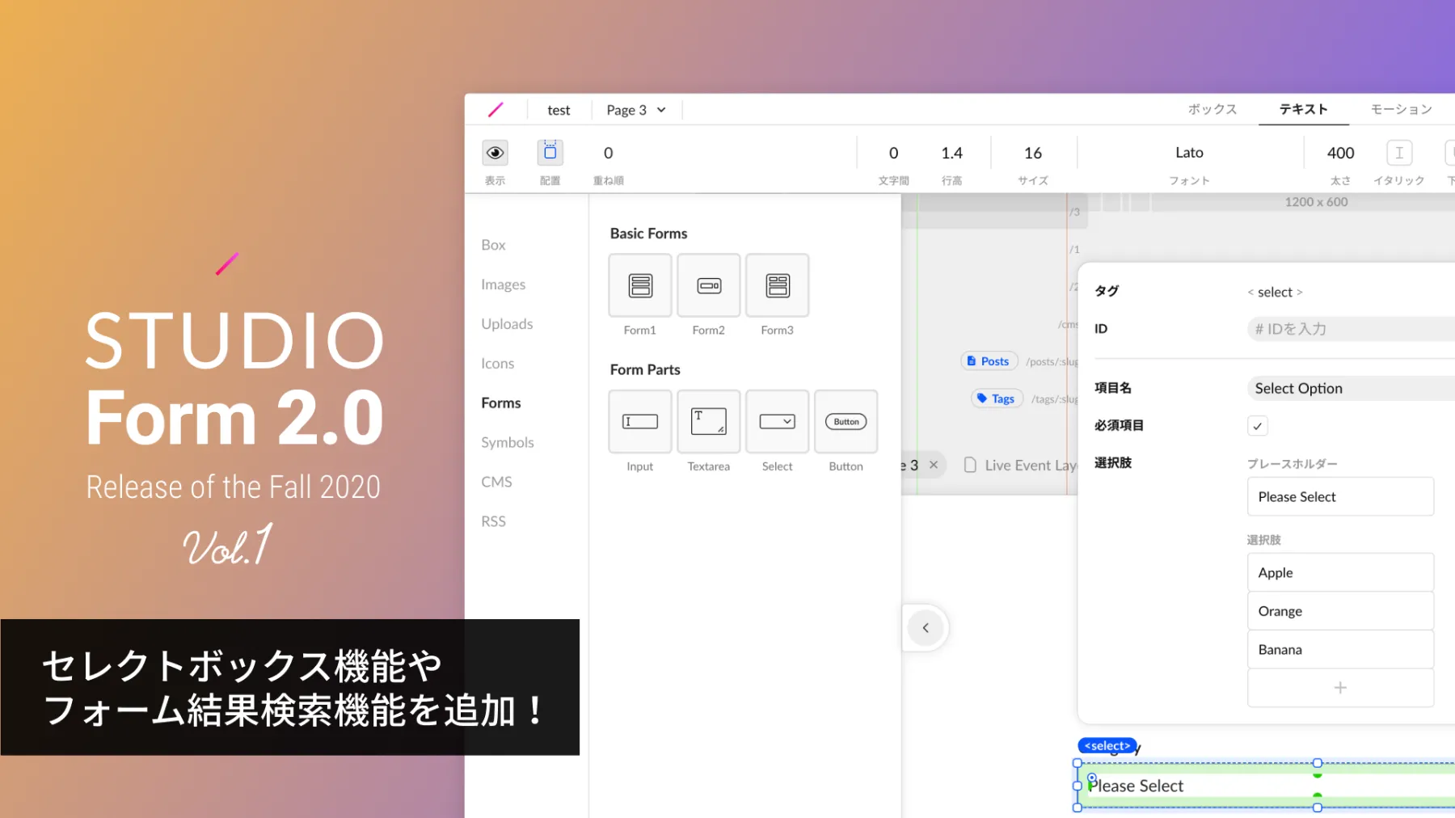This screenshot has width=1455, height=818.
Task: Toggle the required field (必須項目) checkbox
Action: click(x=1258, y=426)
